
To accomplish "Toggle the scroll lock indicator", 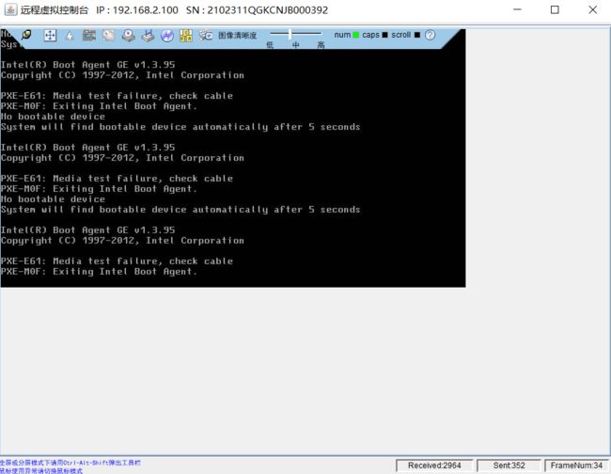I will 417,35.
